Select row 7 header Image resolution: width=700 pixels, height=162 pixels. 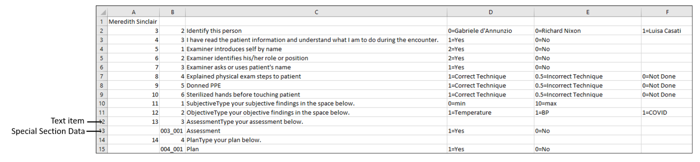click(x=102, y=76)
